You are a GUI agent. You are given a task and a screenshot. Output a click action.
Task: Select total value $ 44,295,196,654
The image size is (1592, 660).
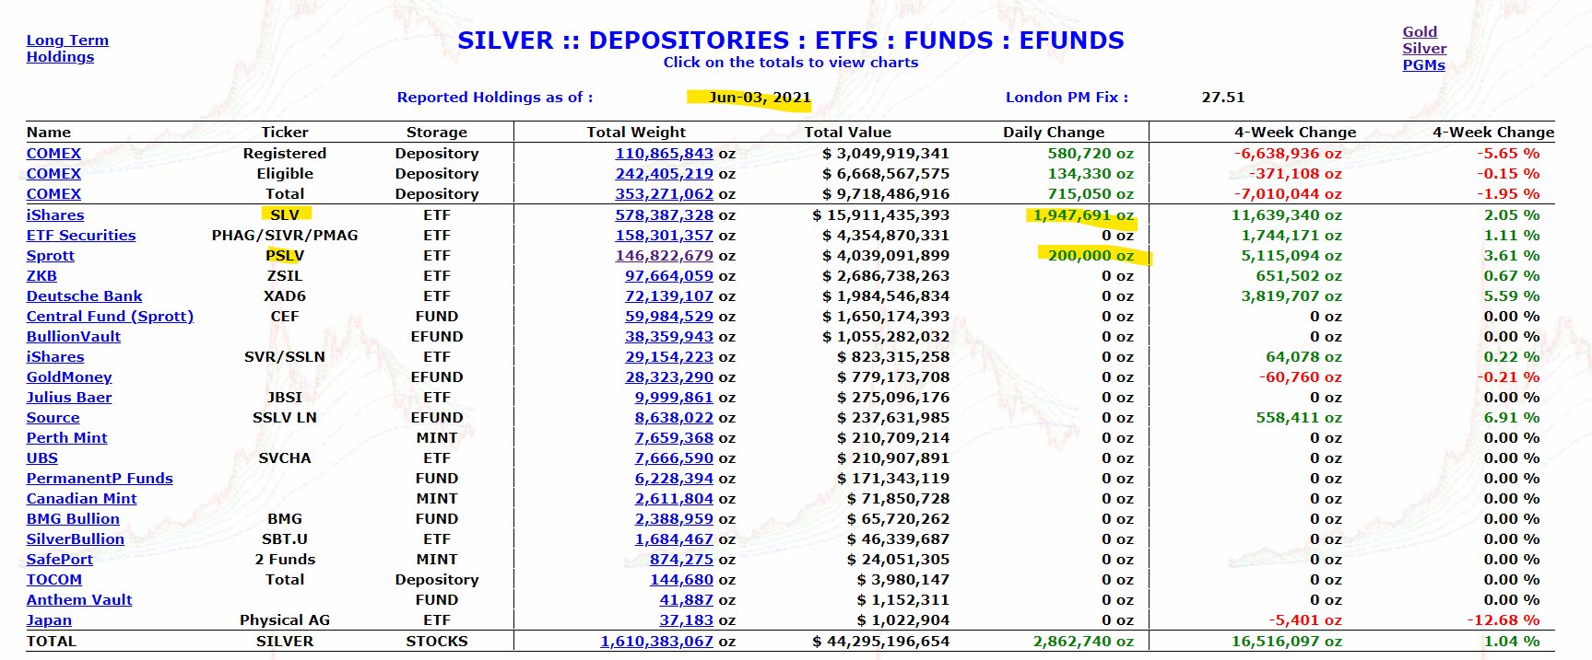coord(880,641)
